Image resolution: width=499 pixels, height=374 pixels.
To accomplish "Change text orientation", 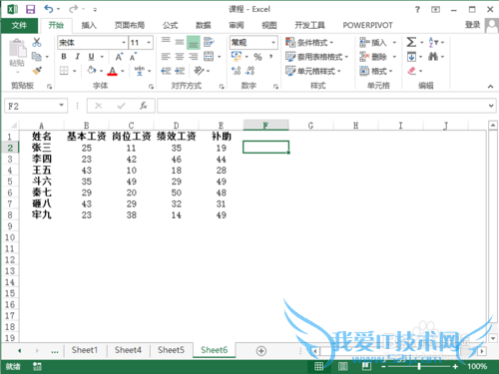I will (x=199, y=71).
